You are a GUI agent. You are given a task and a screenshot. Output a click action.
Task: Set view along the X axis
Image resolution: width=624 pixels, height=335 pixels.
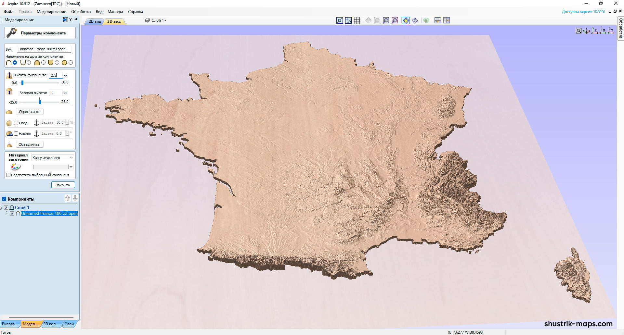[603, 31]
